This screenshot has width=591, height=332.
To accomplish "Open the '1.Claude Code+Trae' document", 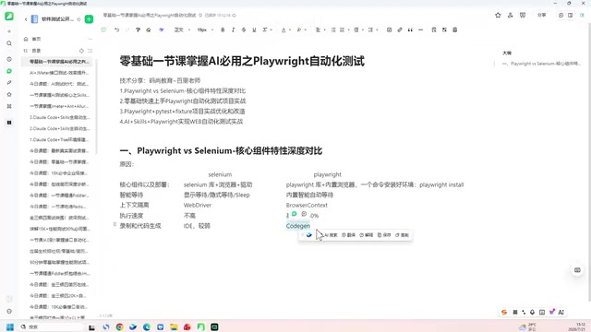I will click(x=59, y=139).
